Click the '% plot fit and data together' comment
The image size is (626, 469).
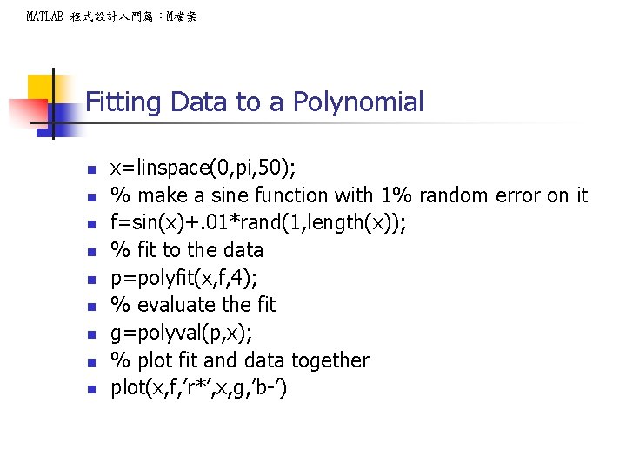(x=240, y=360)
